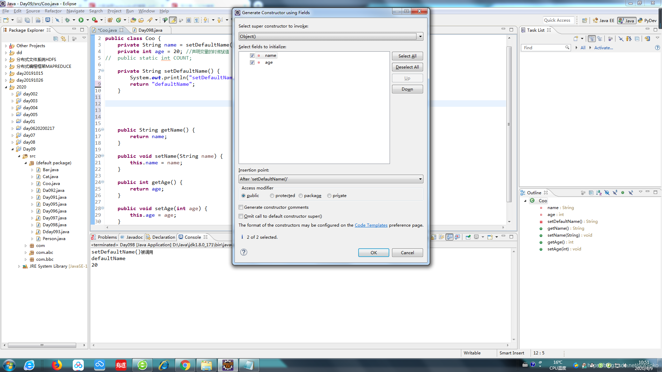
Task: Click the help question mark in dialog
Action: 244,252
